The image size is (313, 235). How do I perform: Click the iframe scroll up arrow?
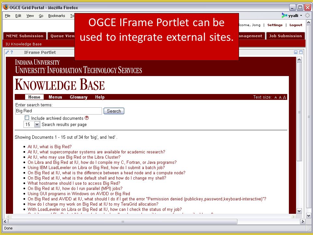click(x=299, y=59)
